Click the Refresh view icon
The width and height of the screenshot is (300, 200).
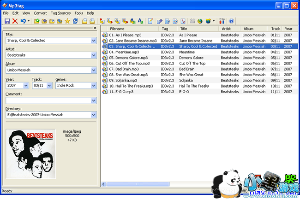tap(75, 21)
